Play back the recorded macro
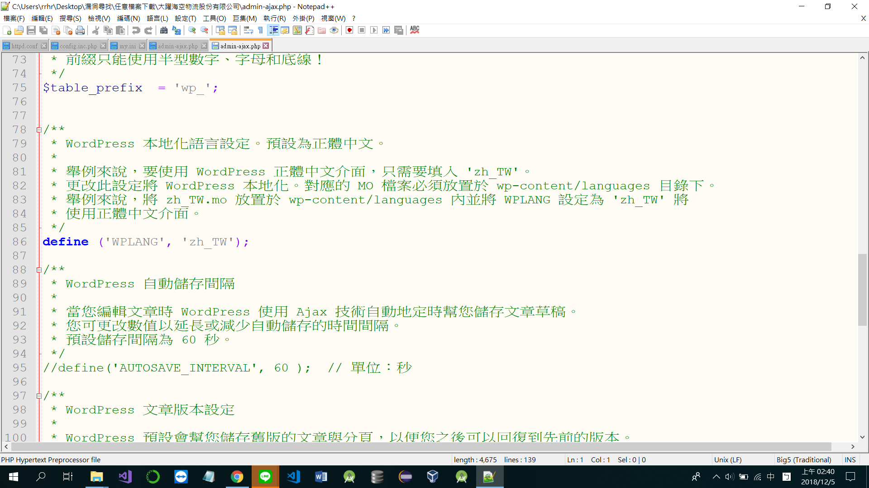The height and width of the screenshot is (488, 869). coord(374,30)
